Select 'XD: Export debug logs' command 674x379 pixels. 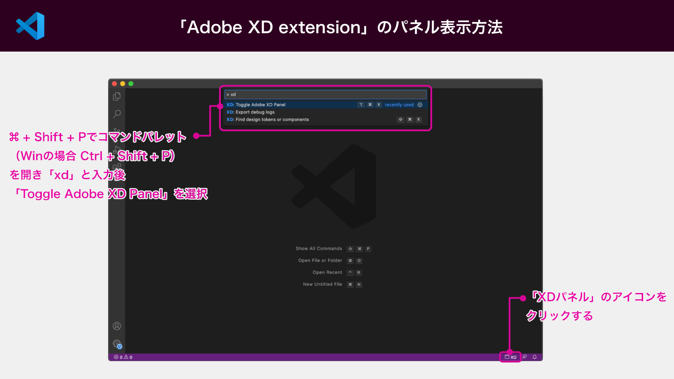pyautogui.click(x=325, y=112)
